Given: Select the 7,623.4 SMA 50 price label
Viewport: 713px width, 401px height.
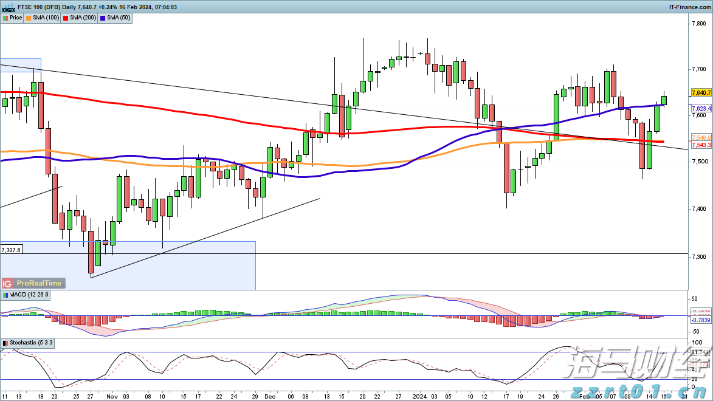Looking at the screenshot, I should click(x=701, y=108).
